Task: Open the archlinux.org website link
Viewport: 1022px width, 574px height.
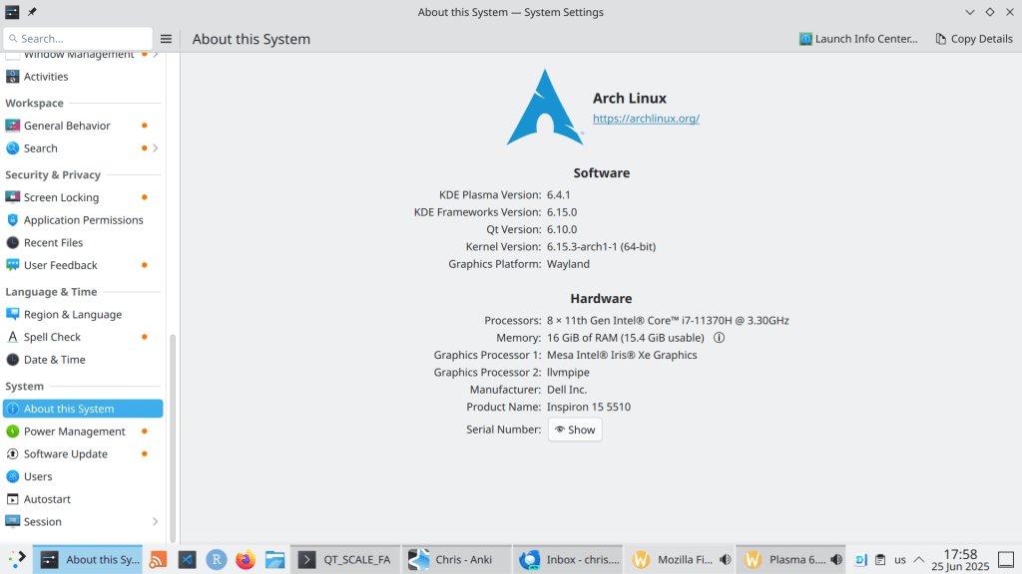Action: [x=646, y=119]
